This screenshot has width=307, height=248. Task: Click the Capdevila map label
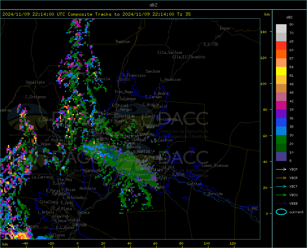101,79
